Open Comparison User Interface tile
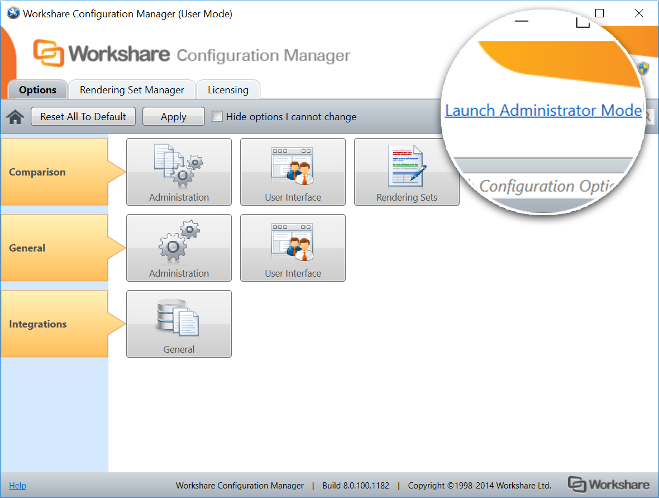Screen dimensions: 659x498 (293, 172)
